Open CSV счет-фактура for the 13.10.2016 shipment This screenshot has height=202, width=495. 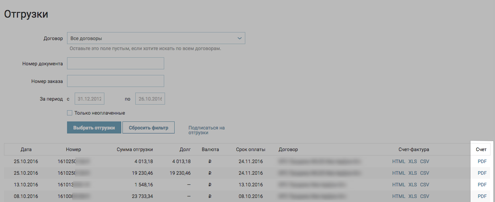coord(425,185)
